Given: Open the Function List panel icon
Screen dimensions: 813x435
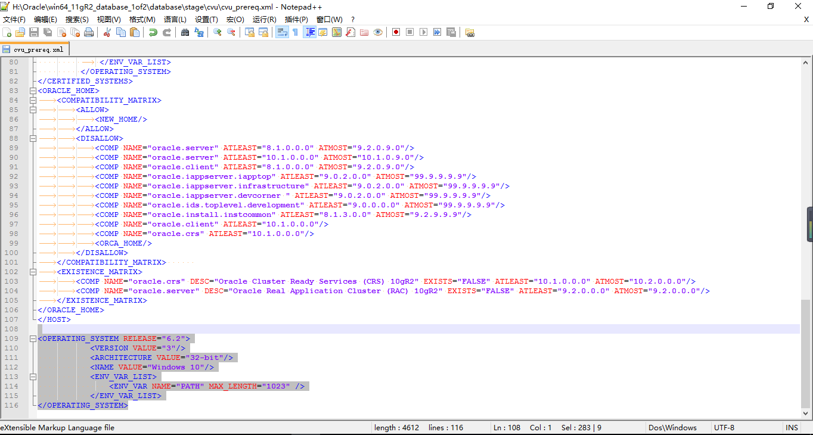Looking at the screenshot, I should pyautogui.click(x=350, y=32).
